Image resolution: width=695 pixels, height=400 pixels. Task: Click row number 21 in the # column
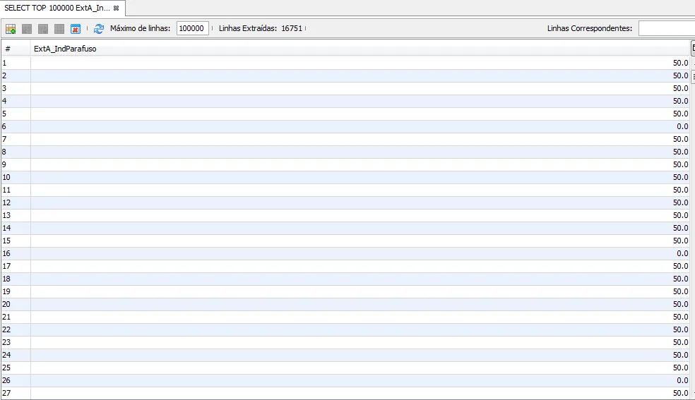click(6, 317)
